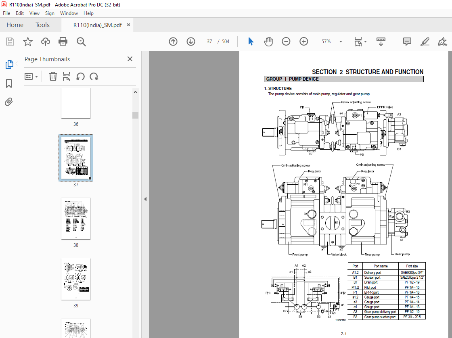Click the 'SAE6000psi 3/4"' port size cell
452x338 pixels.
[412, 273]
